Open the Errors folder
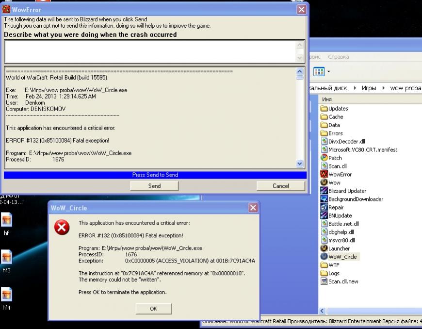This screenshot has width=422, height=329. point(335,133)
